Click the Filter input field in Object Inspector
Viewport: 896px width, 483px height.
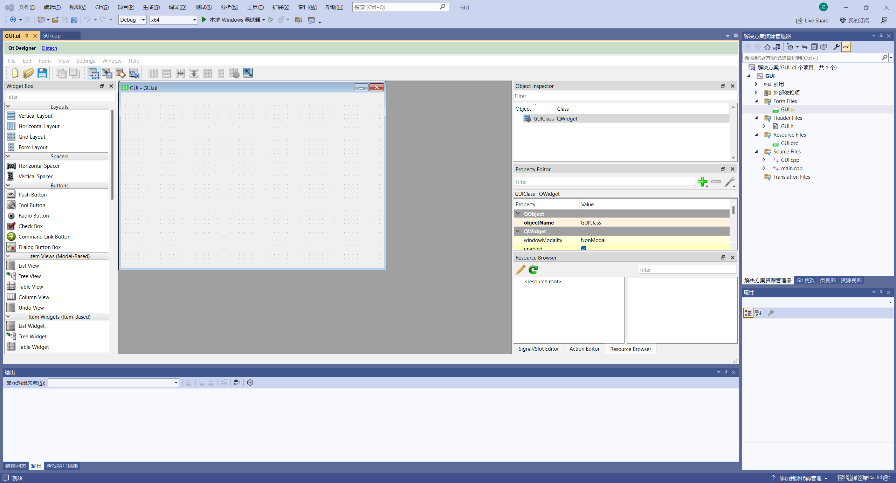point(623,96)
